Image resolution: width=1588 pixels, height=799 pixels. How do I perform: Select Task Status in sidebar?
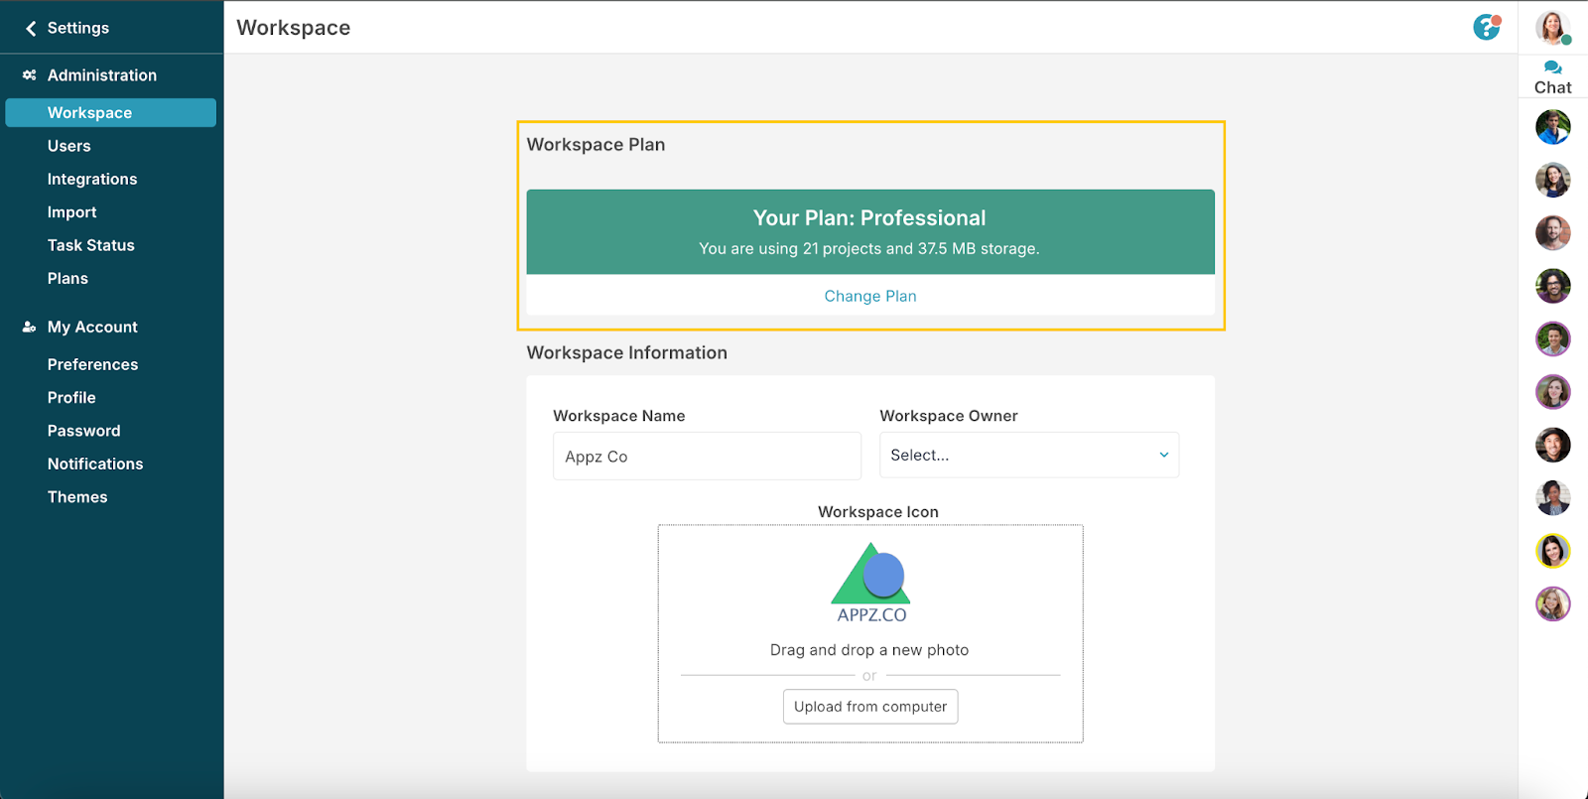pyautogui.click(x=91, y=245)
